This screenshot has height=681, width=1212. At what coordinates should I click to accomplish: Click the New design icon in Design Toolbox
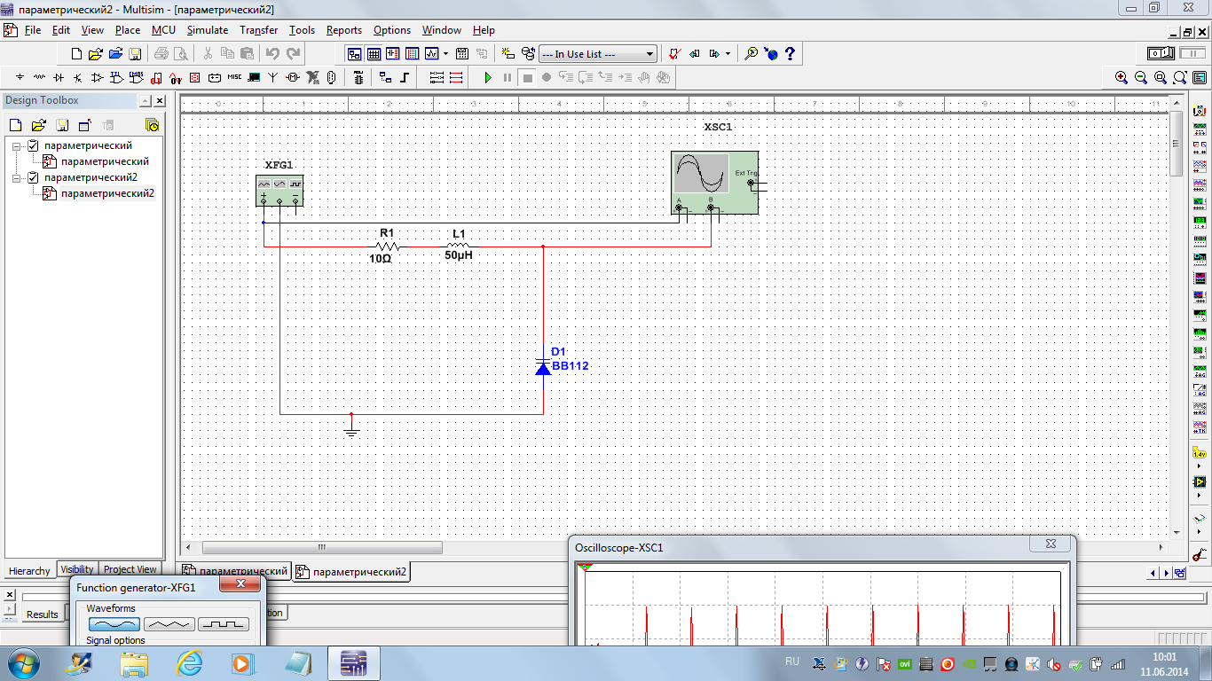[x=15, y=125]
